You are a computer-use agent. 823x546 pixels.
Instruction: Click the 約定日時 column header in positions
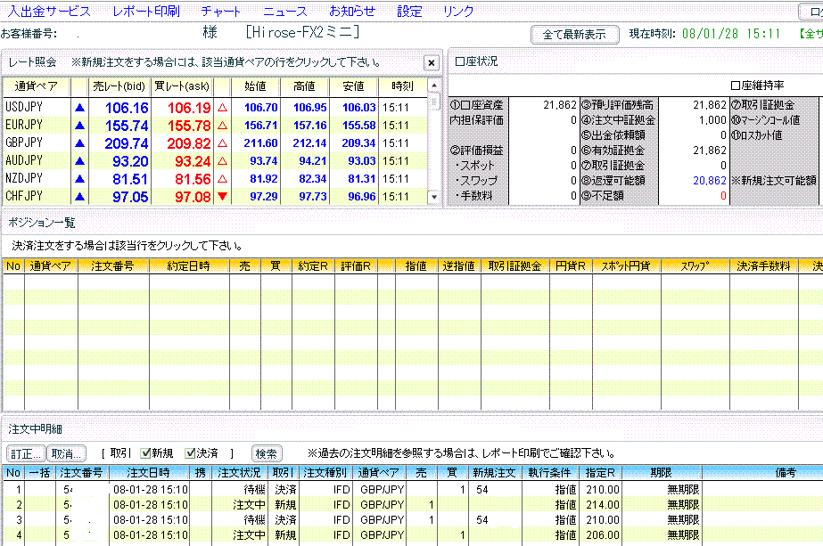(189, 266)
